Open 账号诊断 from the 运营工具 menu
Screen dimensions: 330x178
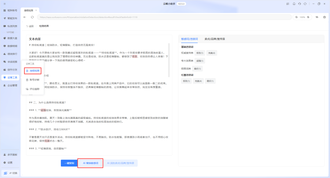pyautogui.click(x=34, y=80)
